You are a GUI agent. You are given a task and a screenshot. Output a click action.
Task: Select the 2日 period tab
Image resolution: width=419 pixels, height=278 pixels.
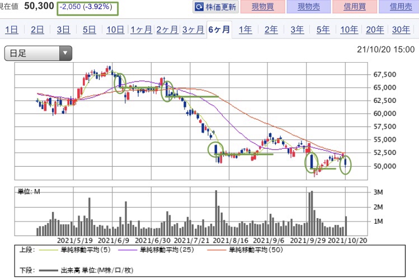[37, 30]
